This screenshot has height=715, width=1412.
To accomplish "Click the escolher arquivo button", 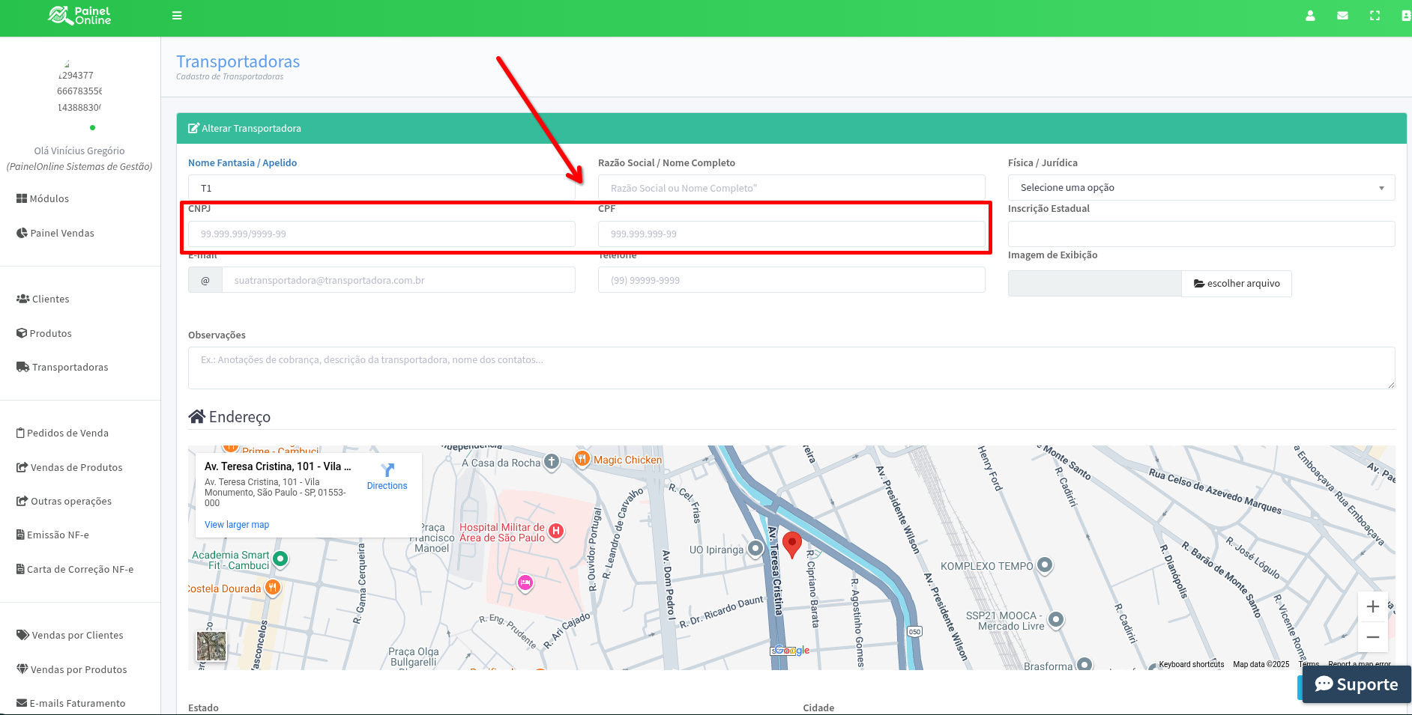I will pyautogui.click(x=1236, y=284).
